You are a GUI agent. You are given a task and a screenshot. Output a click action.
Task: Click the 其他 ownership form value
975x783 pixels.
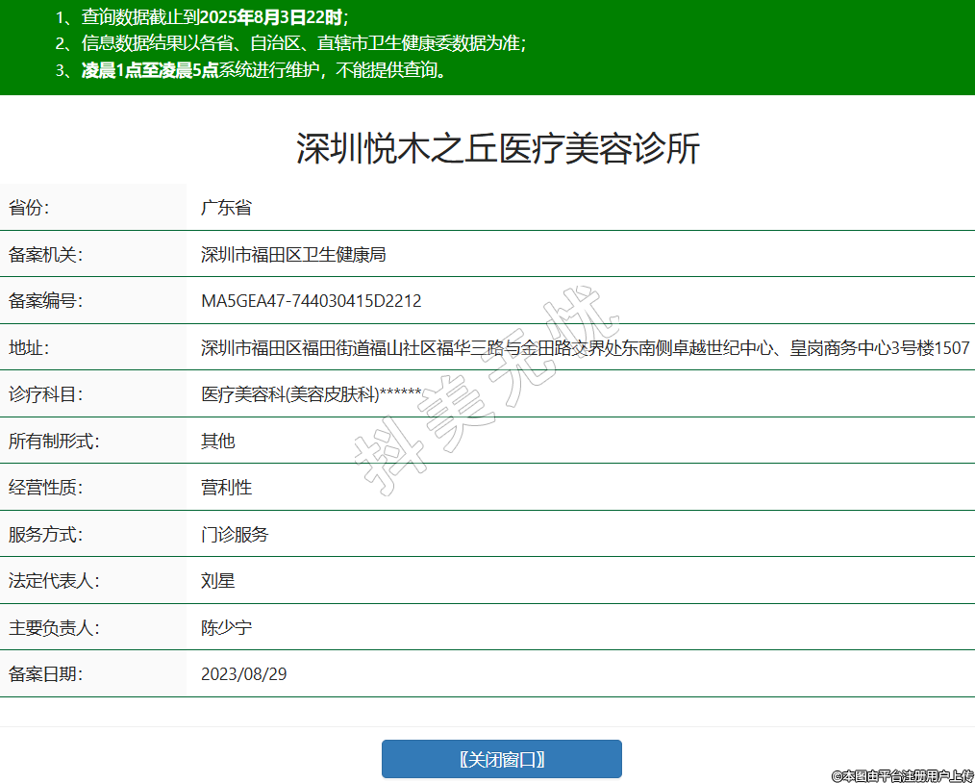(217, 442)
